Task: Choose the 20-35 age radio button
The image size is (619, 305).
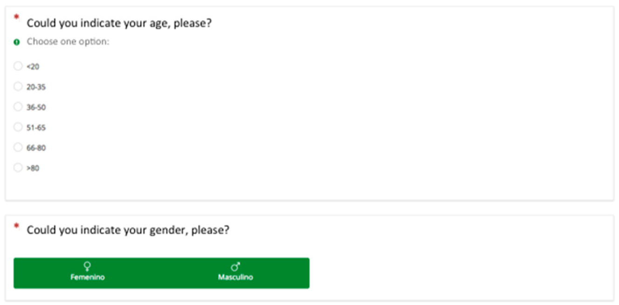Action: 18,86
